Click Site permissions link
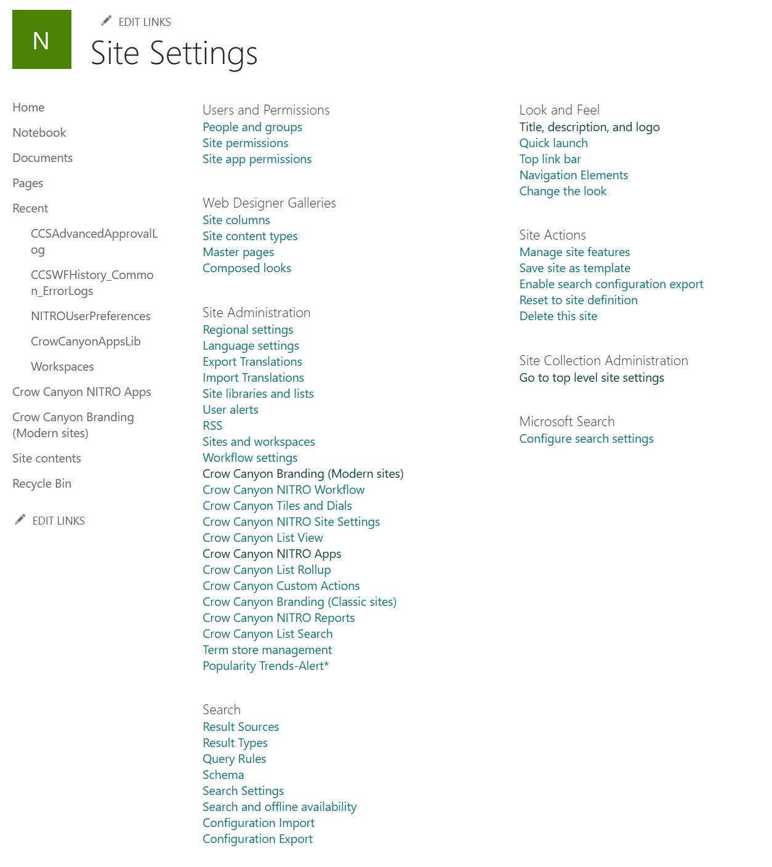Viewport: 772px width, 867px height. (x=245, y=143)
